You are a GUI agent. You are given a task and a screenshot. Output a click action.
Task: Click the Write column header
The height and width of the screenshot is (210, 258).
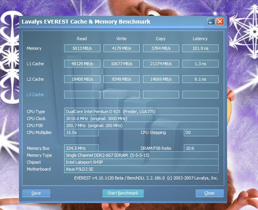(x=121, y=39)
